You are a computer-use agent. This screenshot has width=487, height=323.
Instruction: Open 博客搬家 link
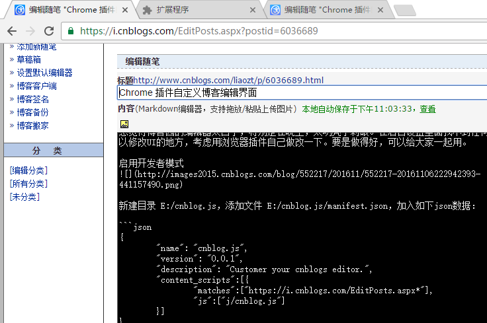point(33,126)
